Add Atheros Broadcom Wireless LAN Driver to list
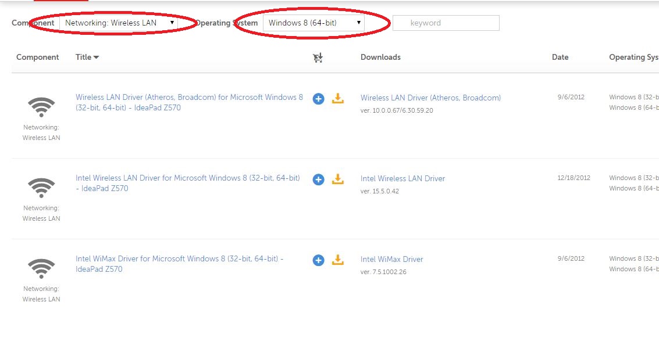 [318, 99]
